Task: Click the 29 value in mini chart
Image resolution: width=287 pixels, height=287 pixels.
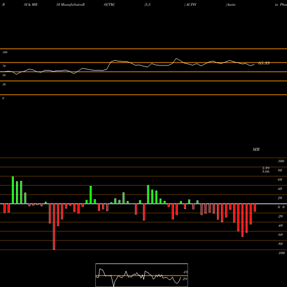Action: pyautogui.click(x=185, y=279)
